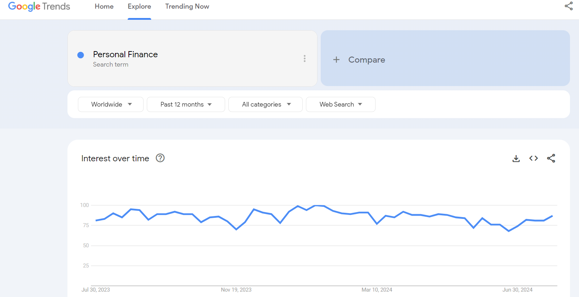Click the Google Trends logo
579x297 pixels.
coord(39,6)
